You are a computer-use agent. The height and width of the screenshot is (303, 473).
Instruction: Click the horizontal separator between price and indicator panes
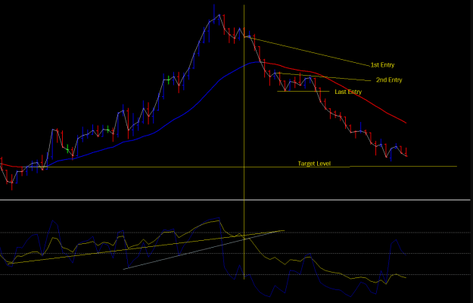point(235,200)
